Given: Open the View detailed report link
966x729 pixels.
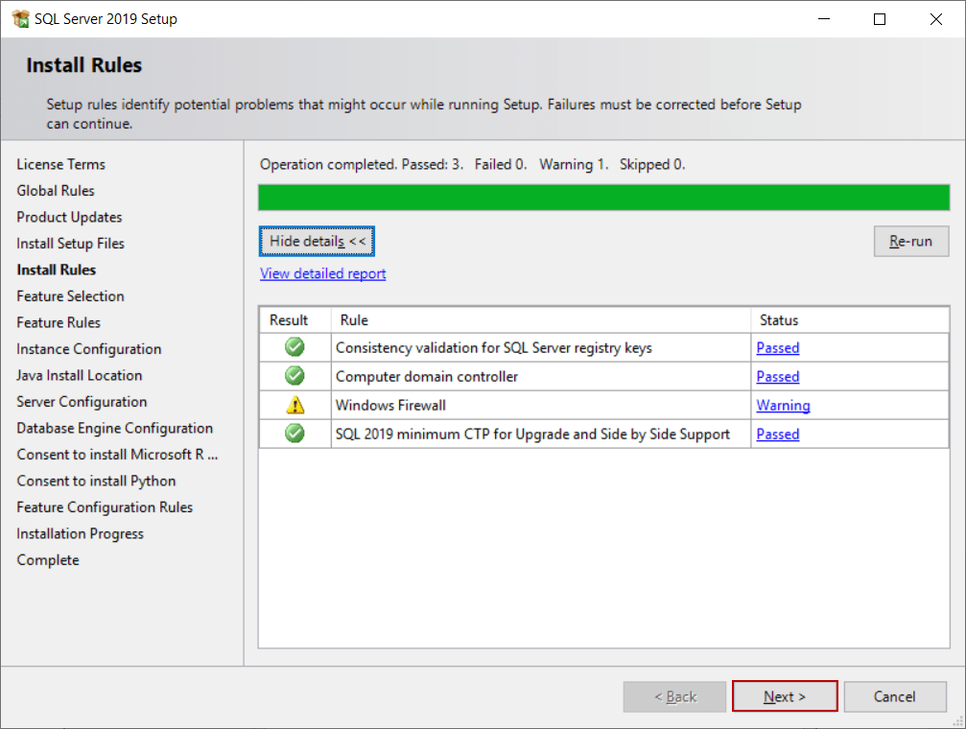Looking at the screenshot, I should click(322, 273).
